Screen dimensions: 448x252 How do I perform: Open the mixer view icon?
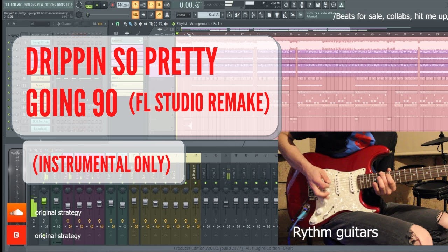[253, 15]
